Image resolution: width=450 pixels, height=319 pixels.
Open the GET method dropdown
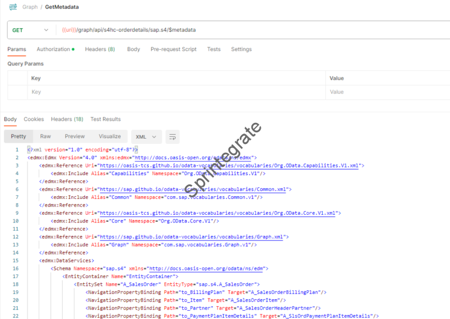(30, 30)
